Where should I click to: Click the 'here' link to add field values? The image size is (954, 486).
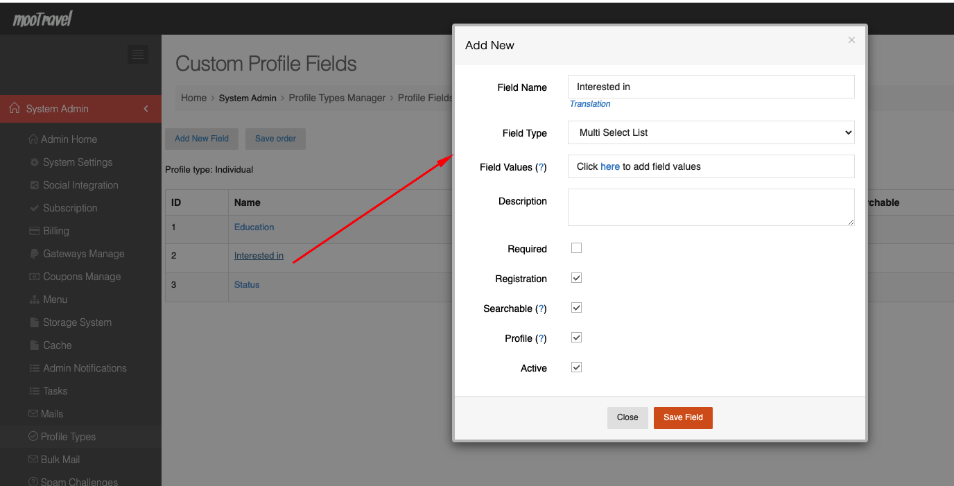(x=610, y=166)
